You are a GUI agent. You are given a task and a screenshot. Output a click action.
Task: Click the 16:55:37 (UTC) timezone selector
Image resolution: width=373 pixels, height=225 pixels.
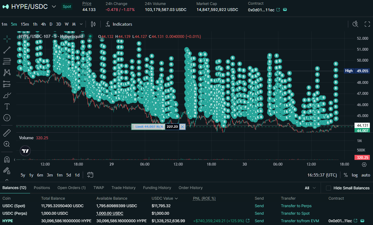(322, 175)
